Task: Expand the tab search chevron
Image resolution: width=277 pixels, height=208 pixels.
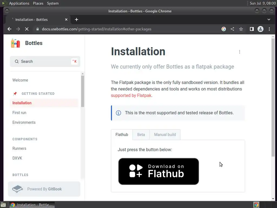Action: coord(269,19)
